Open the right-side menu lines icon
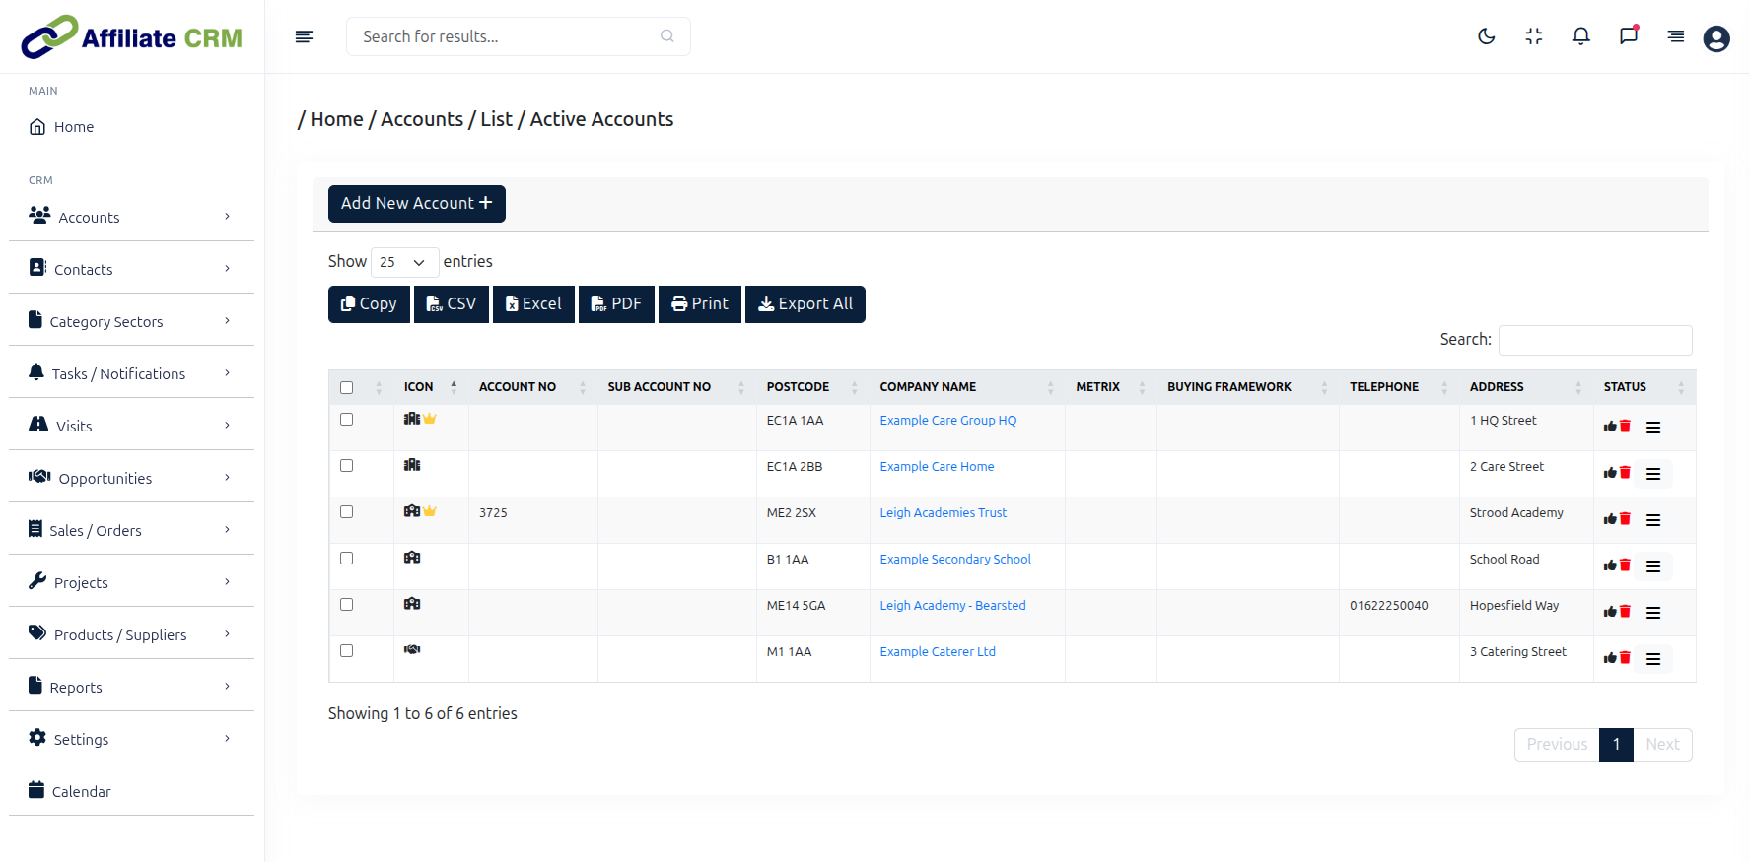1749x862 pixels. pyautogui.click(x=1676, y=36)
